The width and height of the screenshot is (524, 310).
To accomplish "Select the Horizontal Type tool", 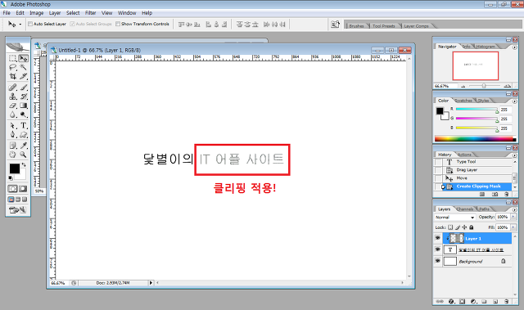I will (23, 126).
